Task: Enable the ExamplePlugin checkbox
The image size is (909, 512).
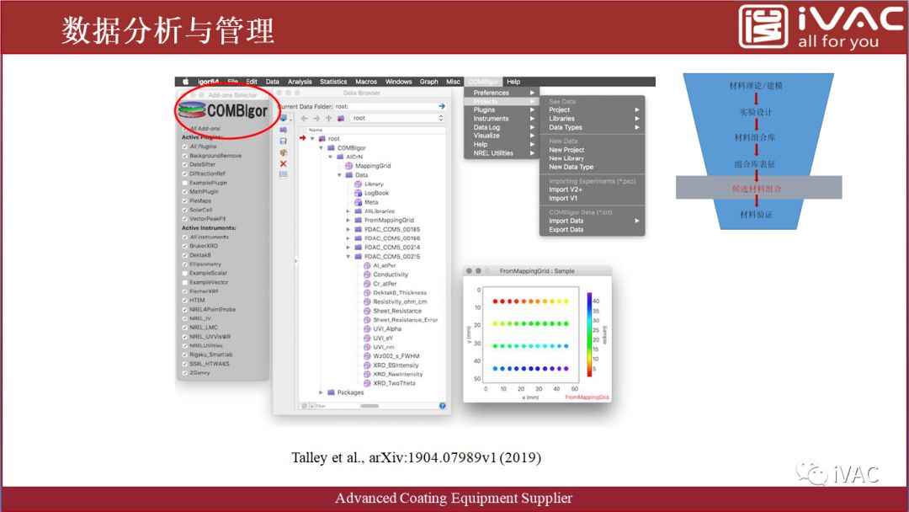Action: 185,183
